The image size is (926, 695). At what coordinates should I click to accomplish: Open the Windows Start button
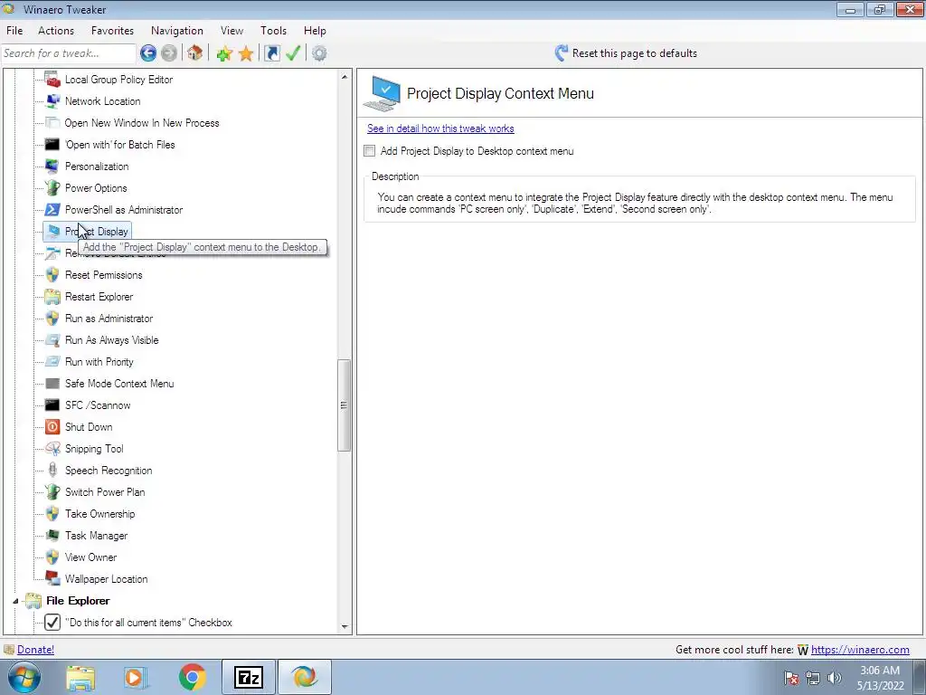click(x=24, y=677)
